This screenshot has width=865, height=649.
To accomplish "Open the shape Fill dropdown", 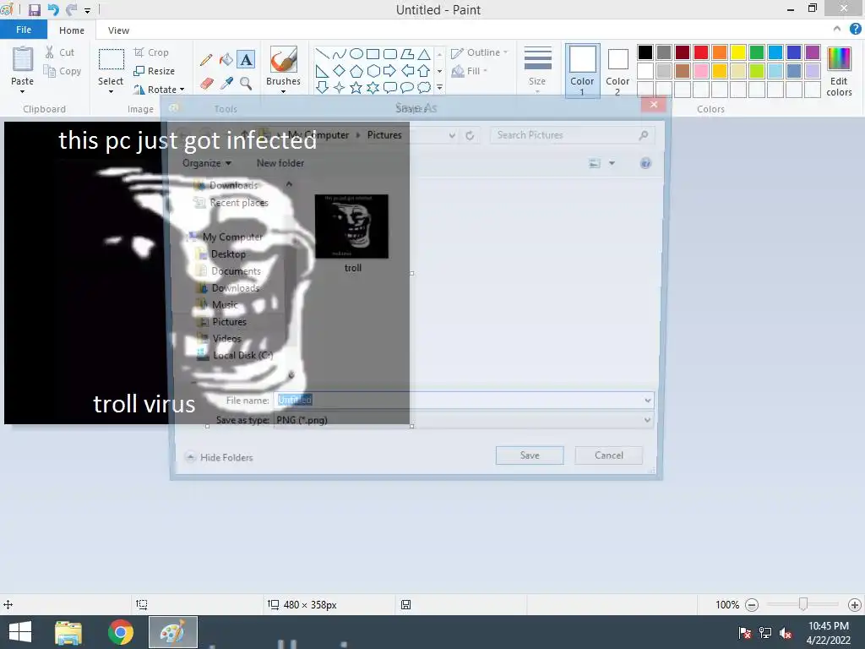I will tap(470, 71).
